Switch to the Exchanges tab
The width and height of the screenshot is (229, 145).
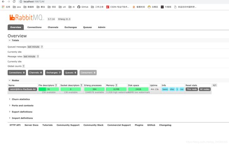pos(70,27)
